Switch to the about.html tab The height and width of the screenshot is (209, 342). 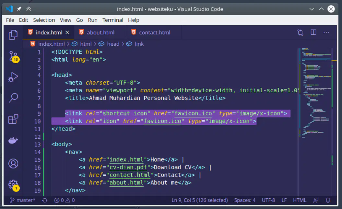click(x=100, y=32)
